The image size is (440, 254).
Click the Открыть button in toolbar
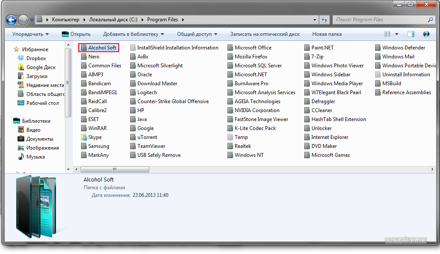coord(76,34)
